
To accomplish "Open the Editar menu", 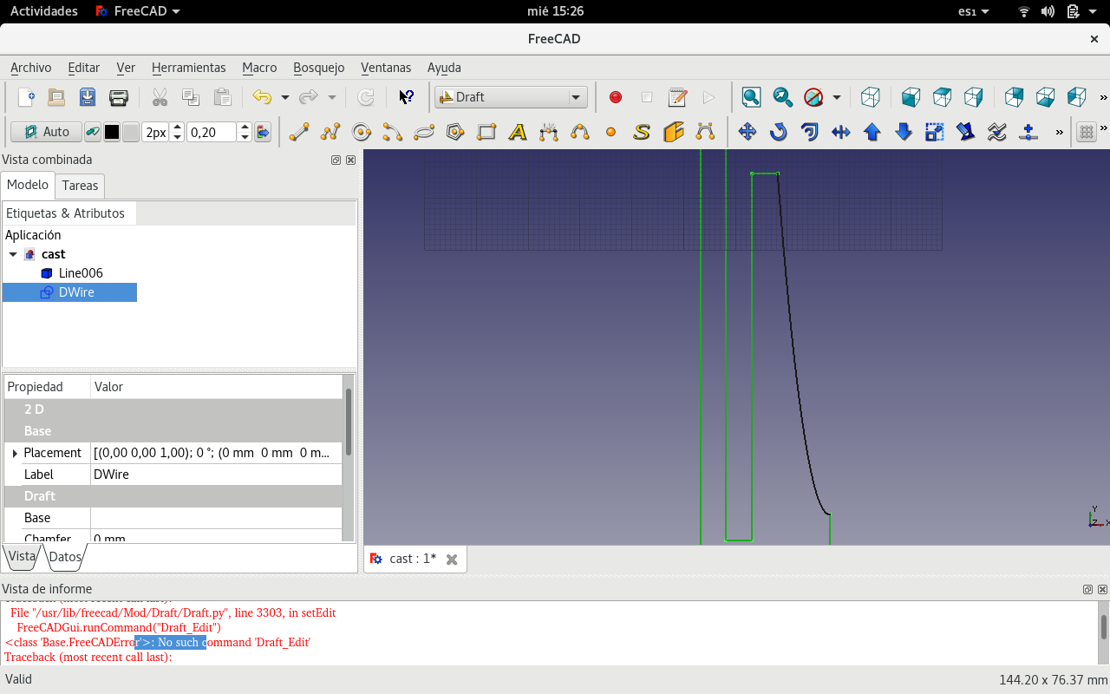I will (x=84, y=68).
